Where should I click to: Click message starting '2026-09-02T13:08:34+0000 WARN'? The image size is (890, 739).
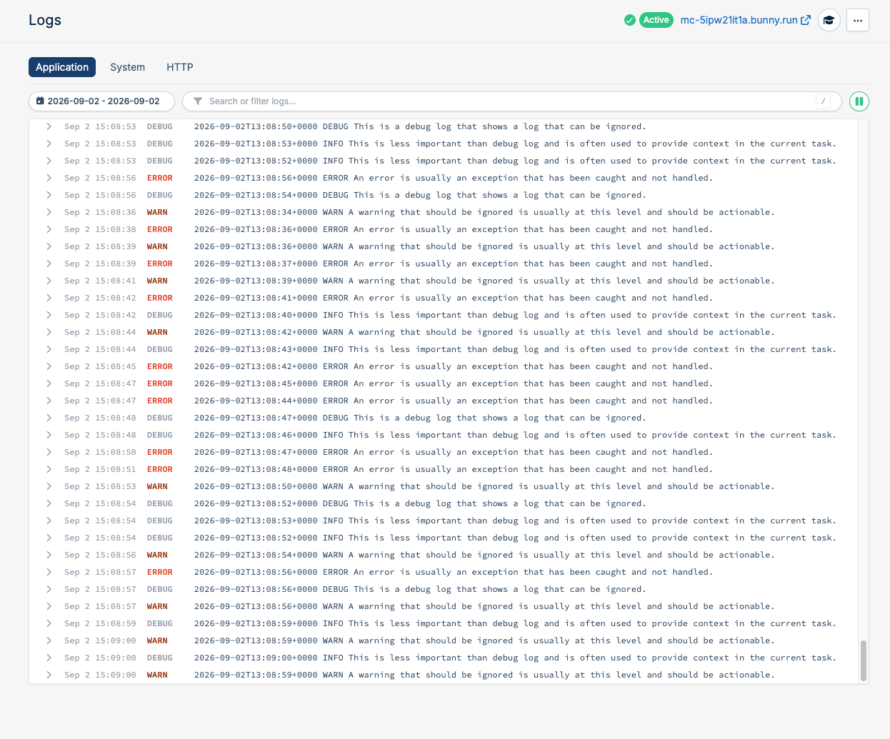484,212
